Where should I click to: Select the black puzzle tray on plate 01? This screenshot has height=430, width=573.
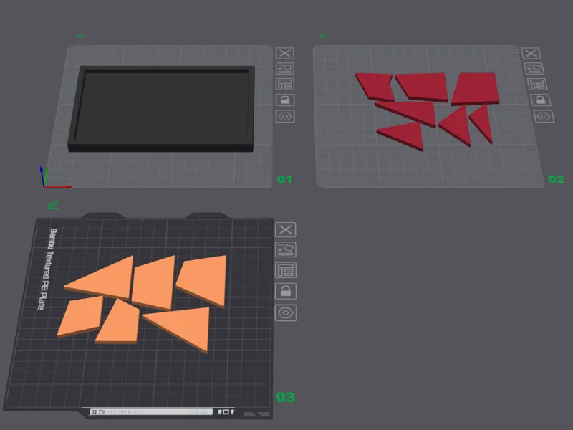tap(162, 109)
